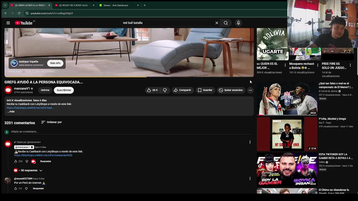Start voice search with the microphone
The width and height of the screenshot is (358, 201).
[238, 23]
